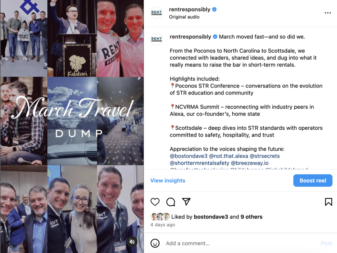Share the reel using the paper plane icon
Screen dimensions: 337x253
pos(186,202)
